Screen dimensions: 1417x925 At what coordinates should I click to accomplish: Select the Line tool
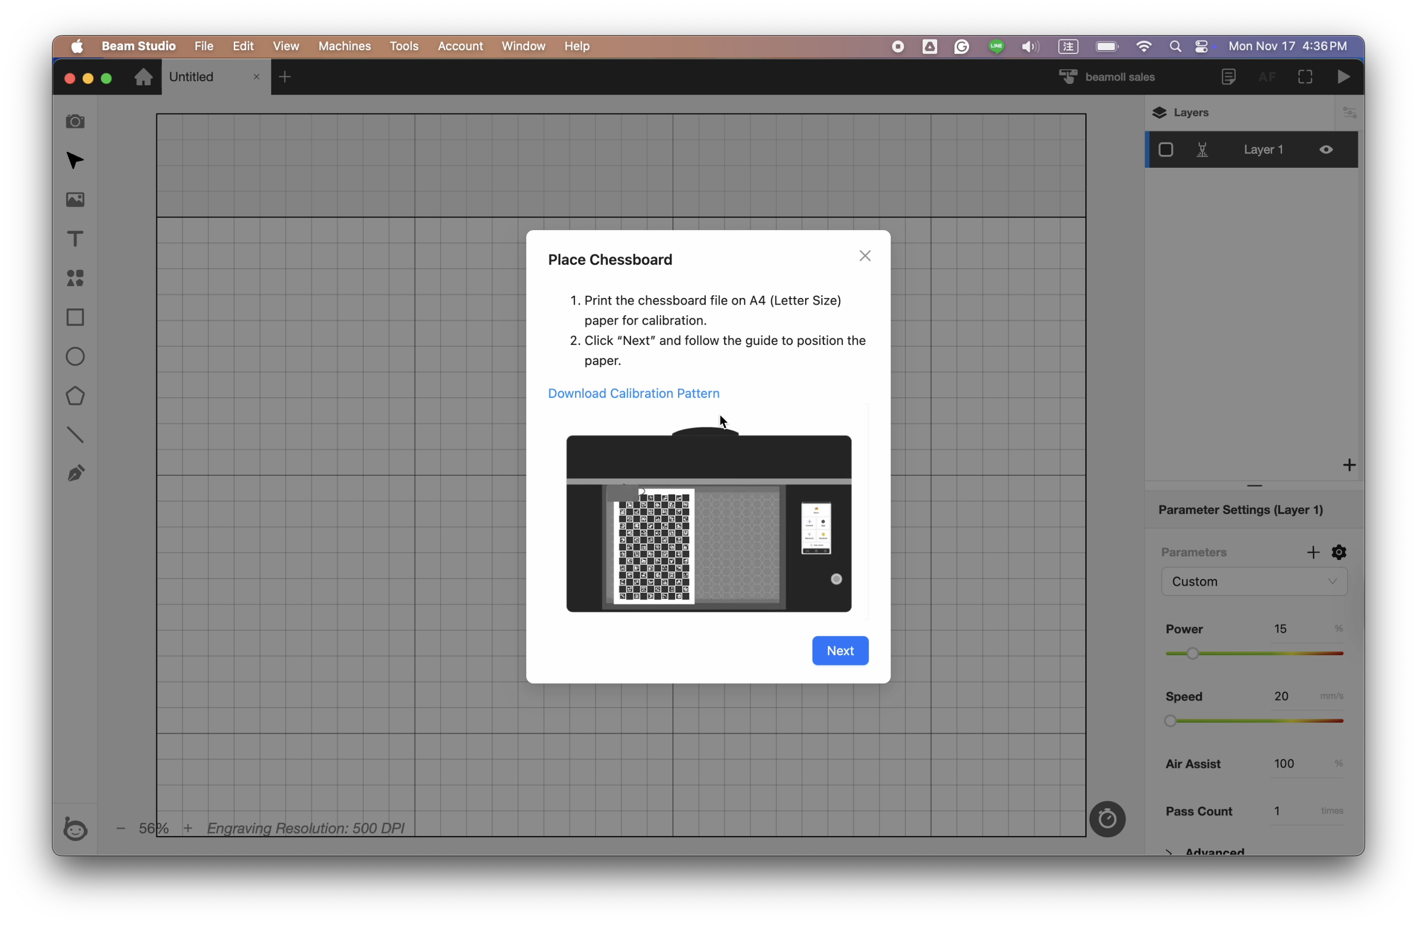[75, 435]
